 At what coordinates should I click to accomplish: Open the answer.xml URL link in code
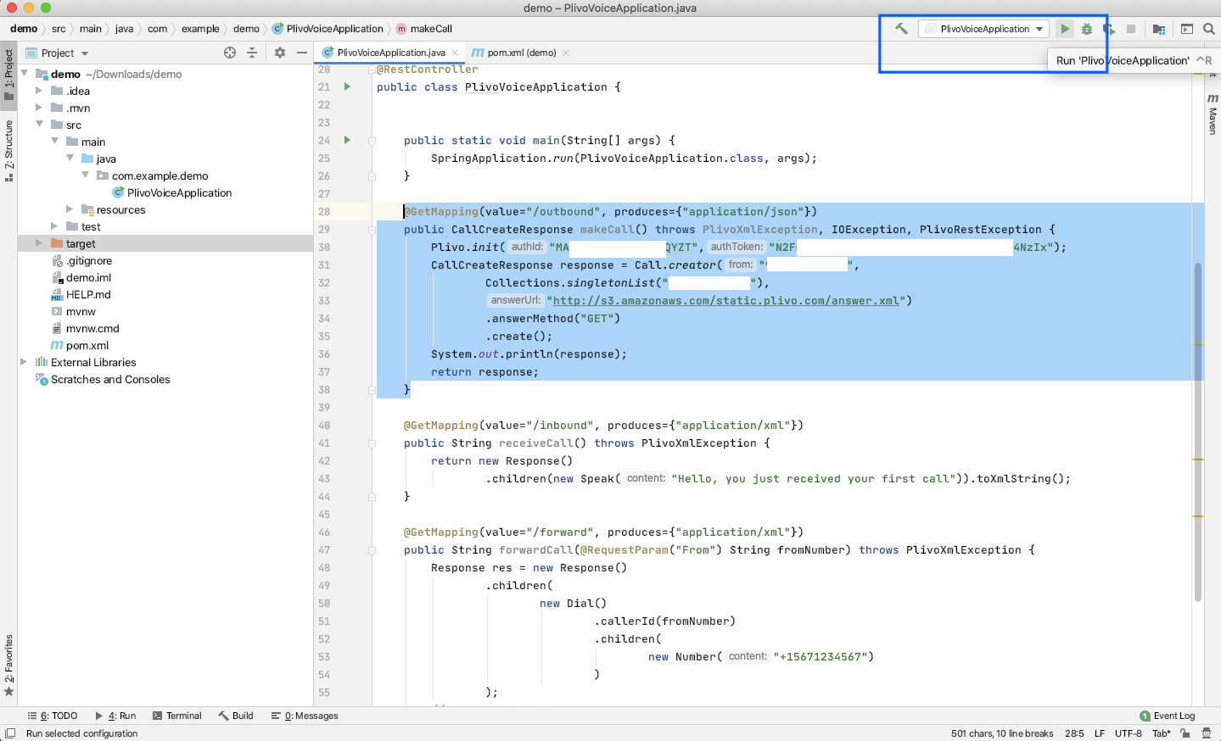point(725,300)
